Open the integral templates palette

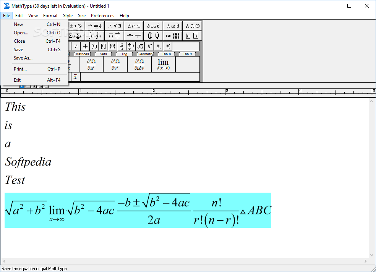[x=95, y=36]
